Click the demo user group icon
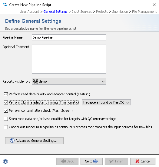Image resolution: width=159 pixels, height=167 pixels. click(x=35, y=81)
